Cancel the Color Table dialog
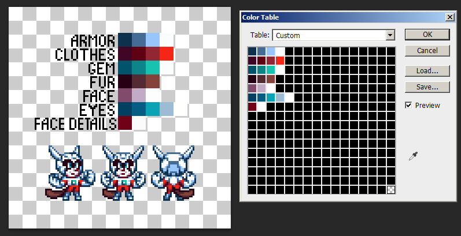The height and width of the screenshot is (236, 461). pyautogui.click(x=427, y=51)
